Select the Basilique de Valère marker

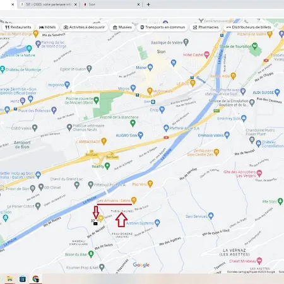pos(186,42)
